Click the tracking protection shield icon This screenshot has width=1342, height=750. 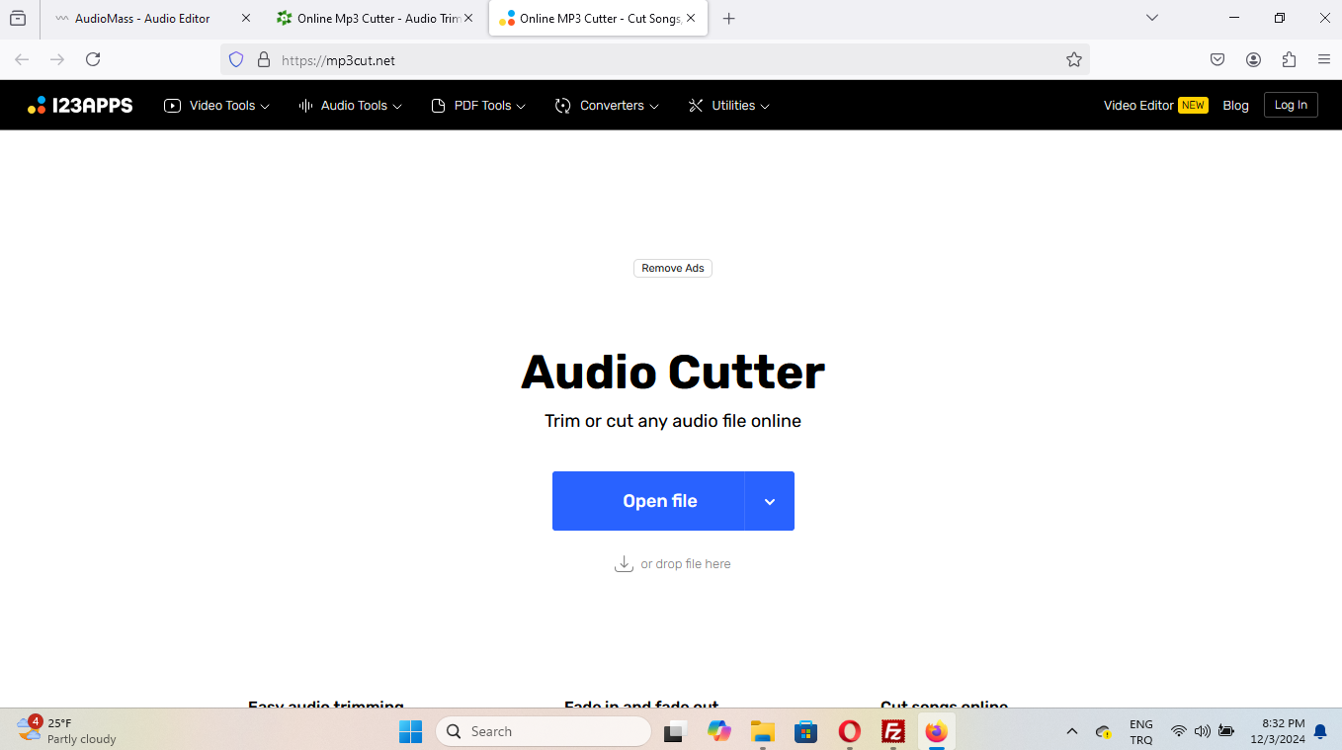click(x=236, y=60)
